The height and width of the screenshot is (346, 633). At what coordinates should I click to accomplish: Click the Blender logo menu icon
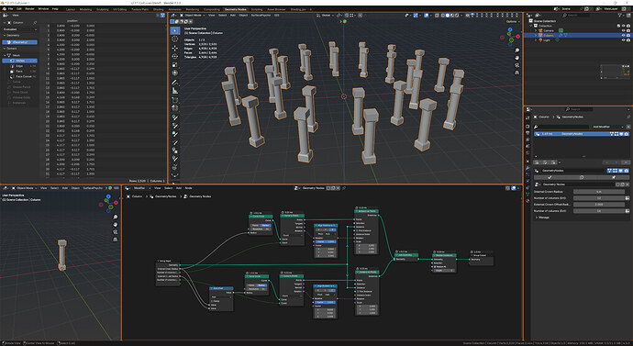pos(5,8)
